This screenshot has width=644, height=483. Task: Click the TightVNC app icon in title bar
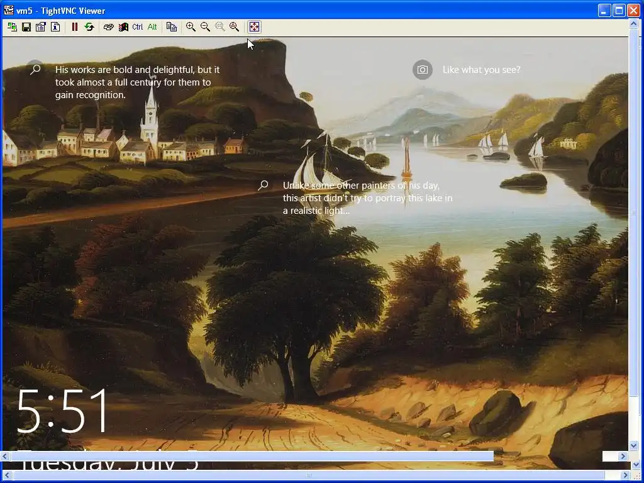8,10
